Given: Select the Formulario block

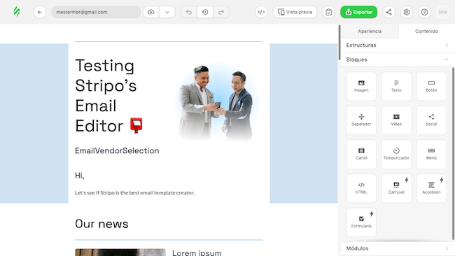Looking at the screenshot, I should 361,222.
